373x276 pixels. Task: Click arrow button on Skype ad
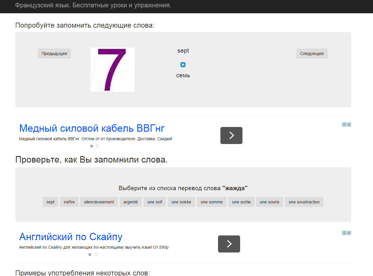coord(229,244)
